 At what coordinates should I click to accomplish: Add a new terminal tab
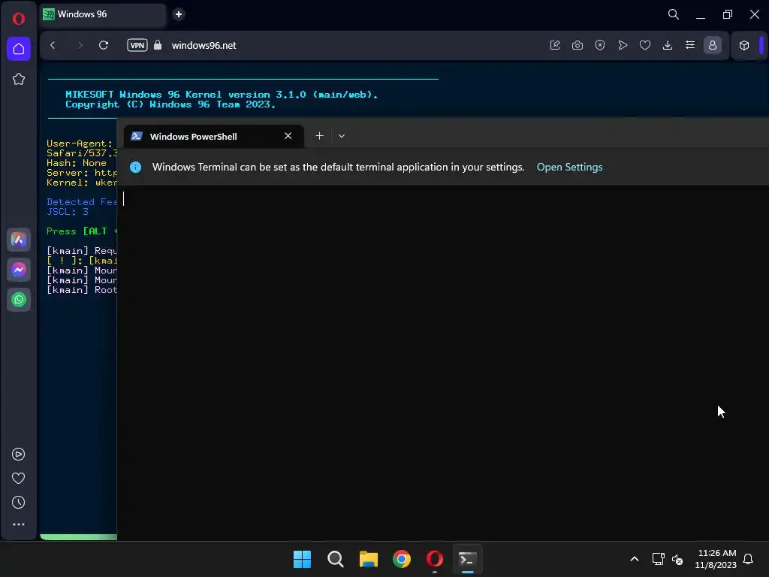pyautogui.click(x=319, y=136)
